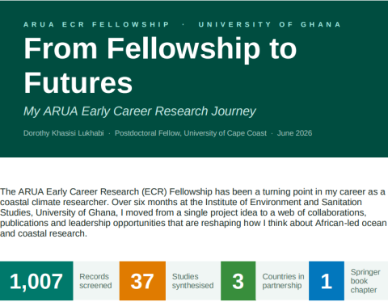Click the orange 37 stat box
This screenshot has width=388, height=302.
point(142,281)
